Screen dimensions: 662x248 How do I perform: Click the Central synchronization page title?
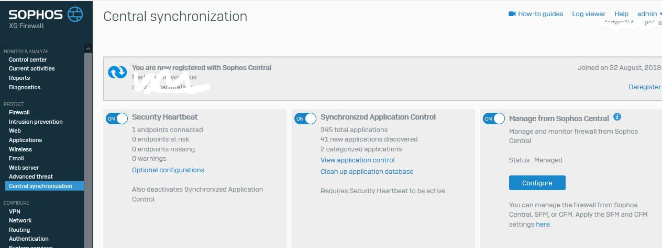pyautogui.click(x=175, y=17)
